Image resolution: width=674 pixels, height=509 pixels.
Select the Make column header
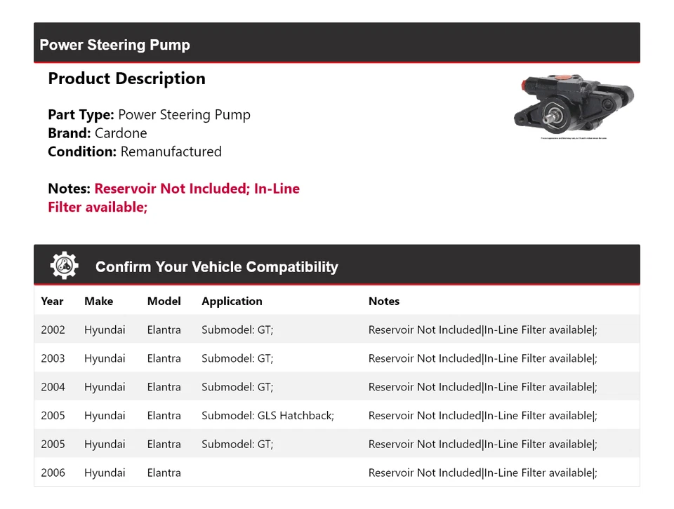tap(98, 301)
